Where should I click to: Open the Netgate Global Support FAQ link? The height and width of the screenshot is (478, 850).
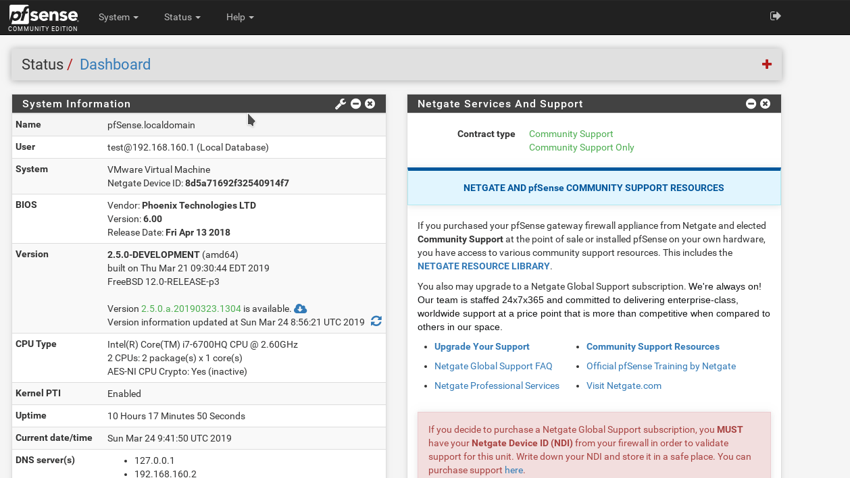click(x=493, y=366)
